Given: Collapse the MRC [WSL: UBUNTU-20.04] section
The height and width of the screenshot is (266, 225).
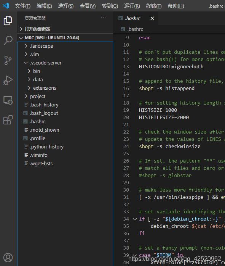Looking at the screenshot, I should pos(65,38).
